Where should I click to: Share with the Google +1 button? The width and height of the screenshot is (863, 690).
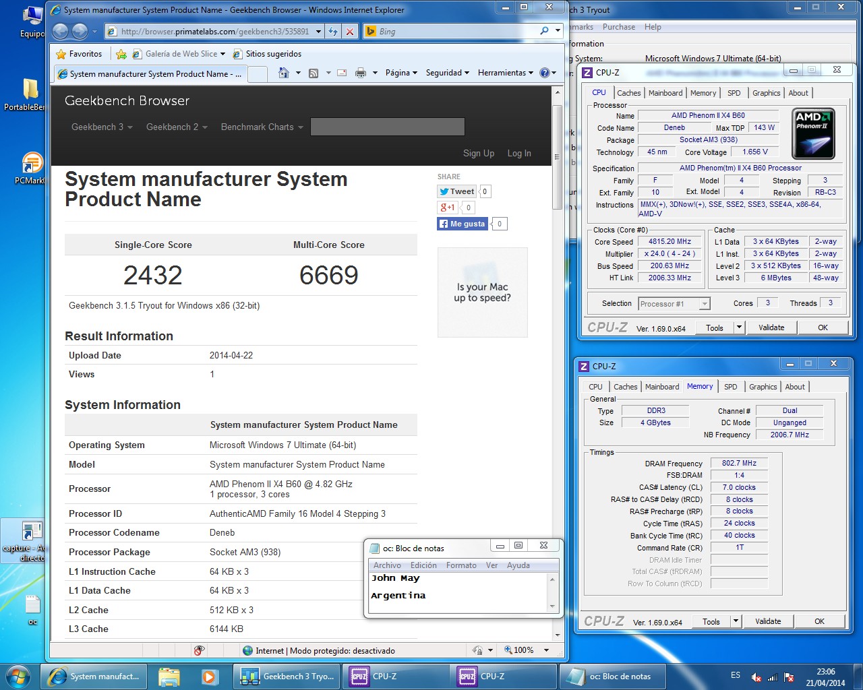point(448,208)
